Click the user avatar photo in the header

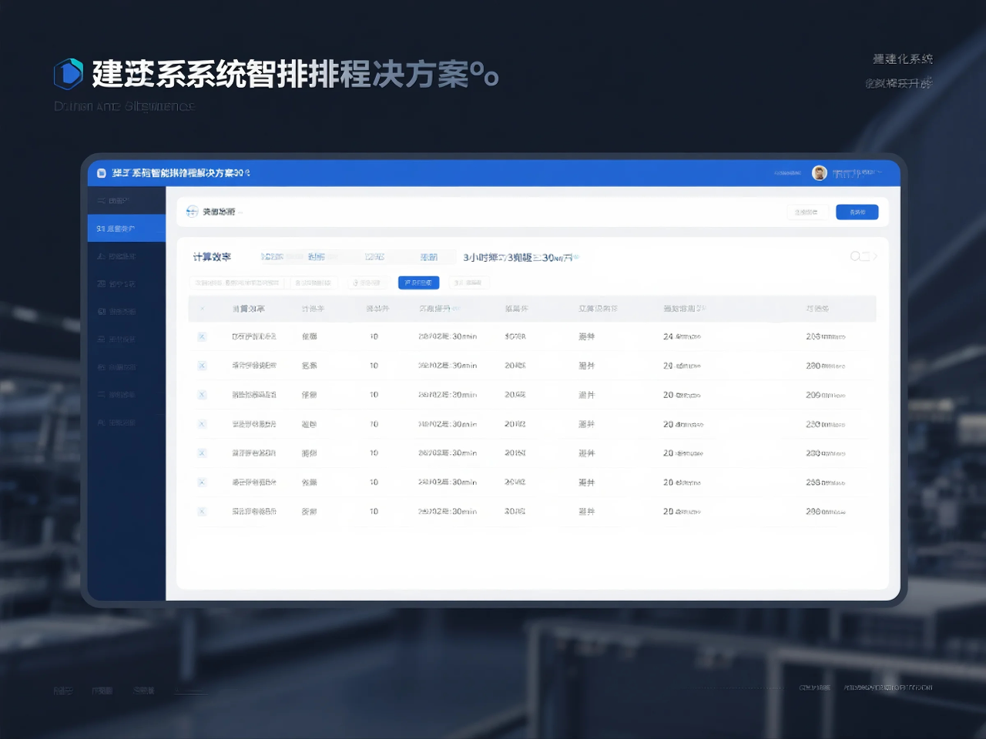(x=820, y=173)
